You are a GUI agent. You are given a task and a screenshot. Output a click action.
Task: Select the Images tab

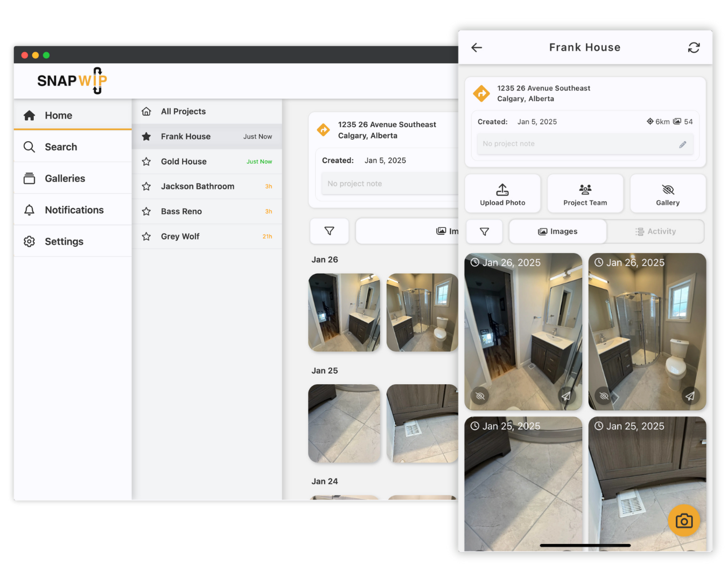(557, 231)
